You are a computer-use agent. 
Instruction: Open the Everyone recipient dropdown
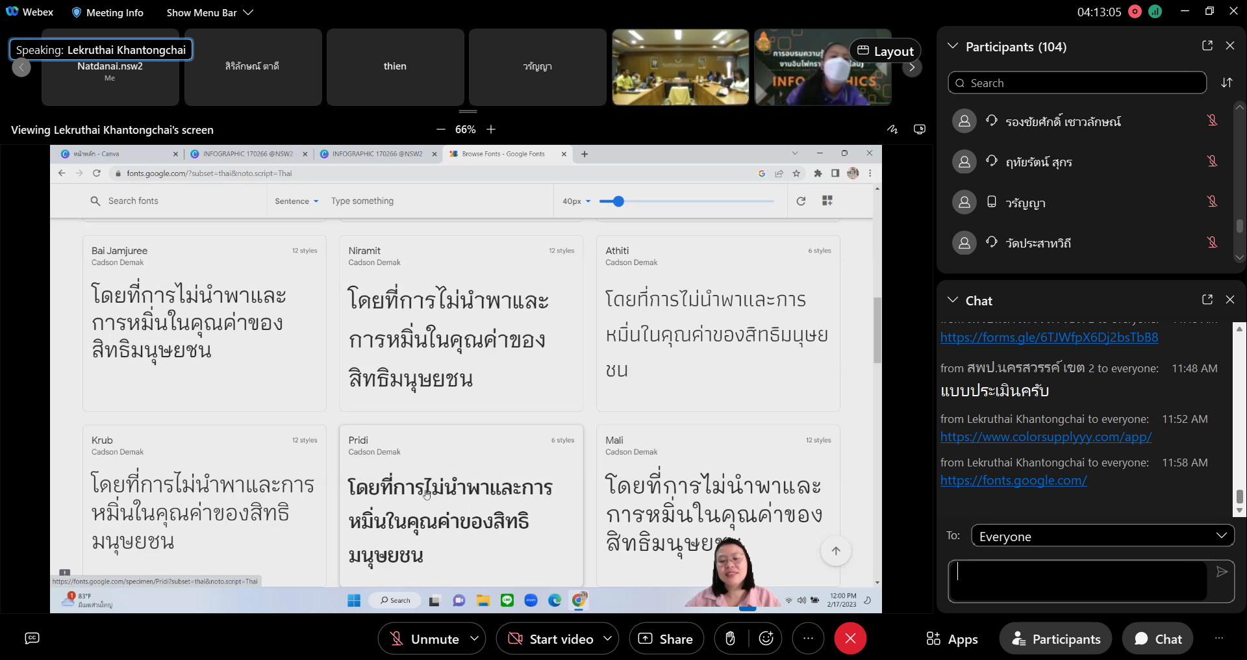(1102, 536)
